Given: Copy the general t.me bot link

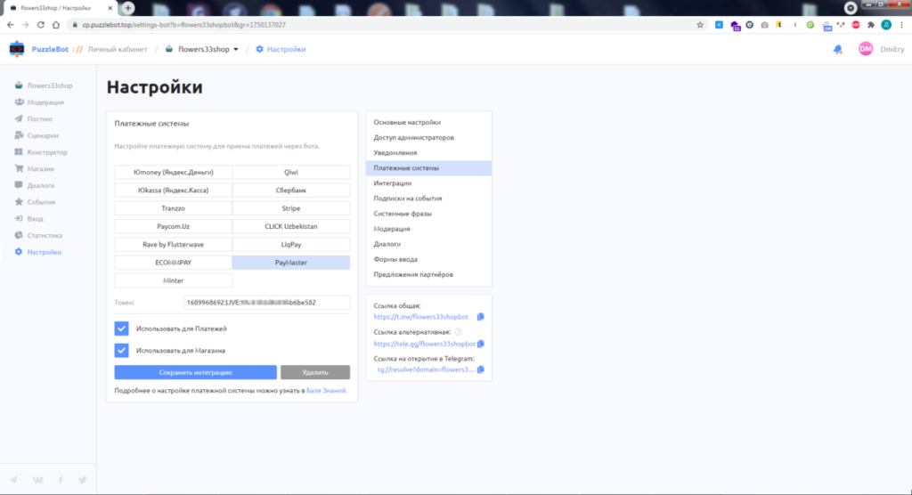Looking at the screenshot, I should pyautogui.click(x=481, y=317).
